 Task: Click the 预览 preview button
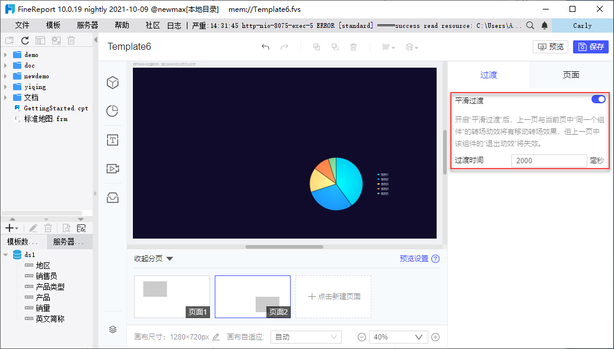(551, 47)
